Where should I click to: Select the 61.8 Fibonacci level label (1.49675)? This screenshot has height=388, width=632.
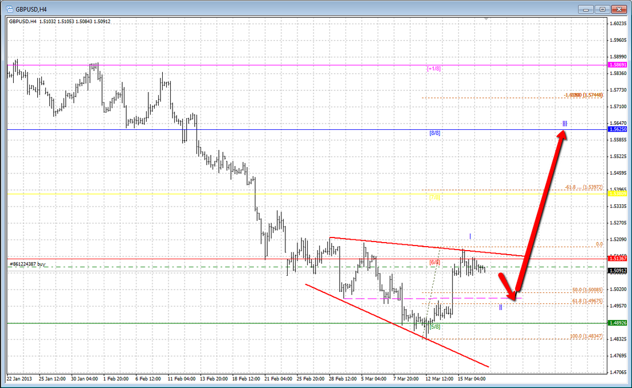[x=587, y=300]
